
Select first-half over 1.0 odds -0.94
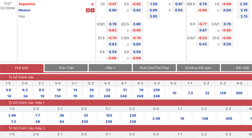[227, 4]
